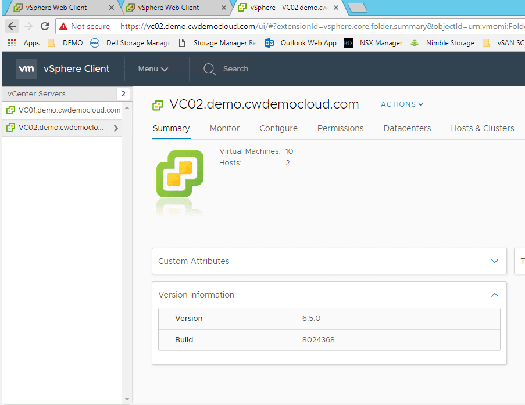Open a new browser tab
This screenshot has height=405, width=525.
tap(357, 8)
